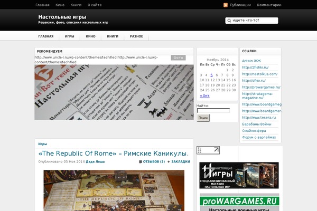Click the Фото button in Рекомендуем
317x211 pixels.
(x=178, y=57)
